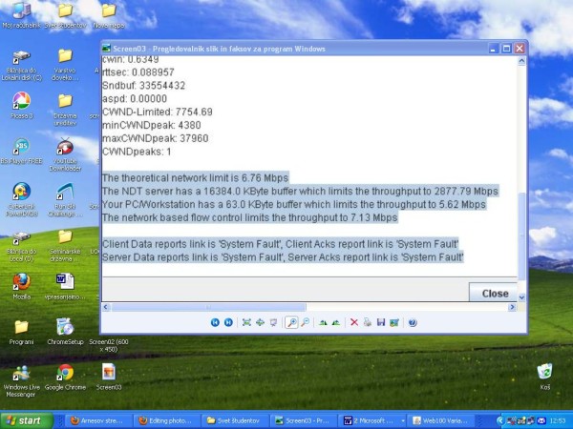Open Google Chrome desktop shortcut
This screenshot has width=573, height=429.
tap(65, 376)
